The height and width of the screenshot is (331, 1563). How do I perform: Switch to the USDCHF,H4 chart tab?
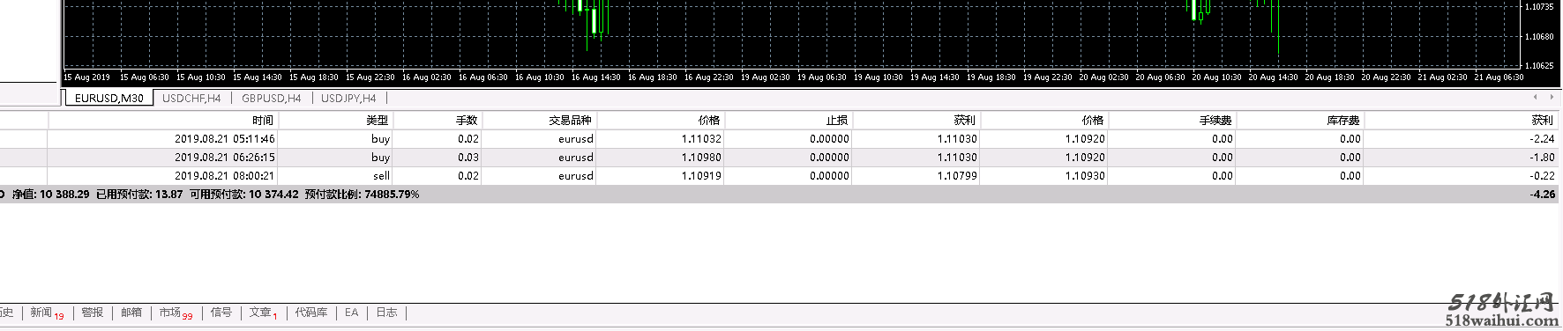[191, 99]
